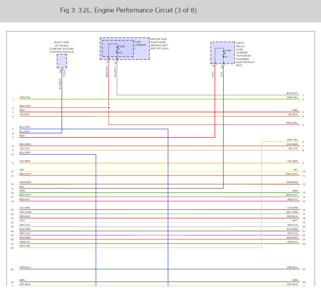Image resolution: width=321 pixels, height=292 pixels.
Task: Click vertical BLK/WHT wire label under fuse 3
Action: click(115, 72)
